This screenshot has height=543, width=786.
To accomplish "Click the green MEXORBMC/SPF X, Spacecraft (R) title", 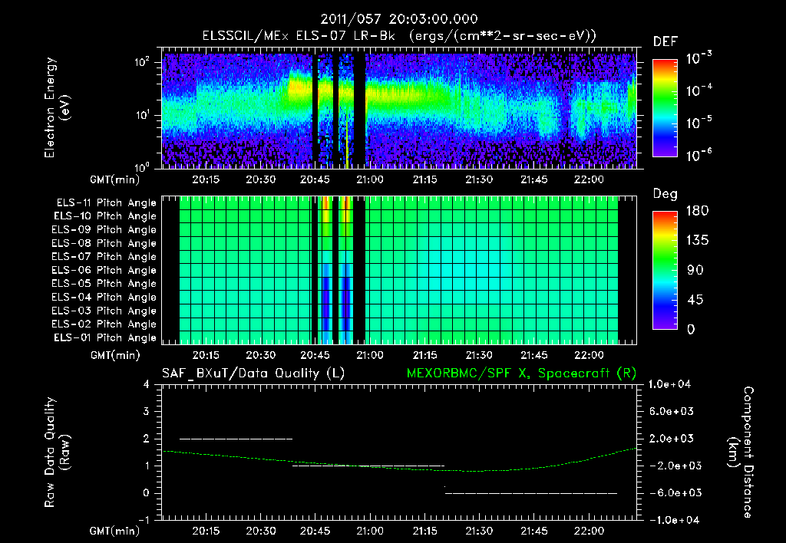I will [521, 374].
